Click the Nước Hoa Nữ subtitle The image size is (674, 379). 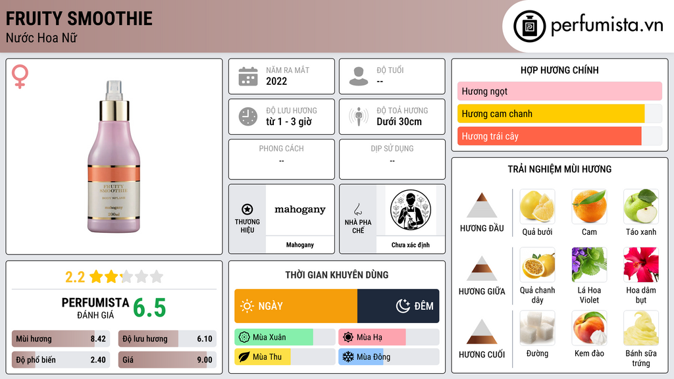point(41,38)
